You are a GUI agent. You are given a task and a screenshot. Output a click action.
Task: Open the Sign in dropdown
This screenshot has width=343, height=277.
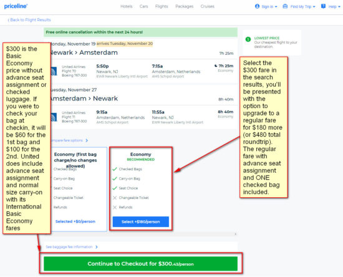pyautogui.click(x=266, y=7)
